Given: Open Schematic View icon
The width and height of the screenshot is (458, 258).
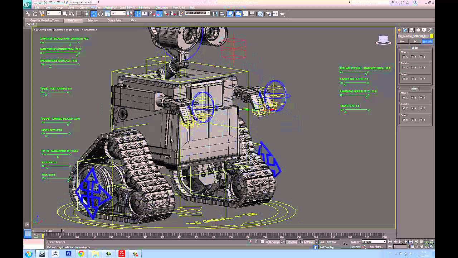Looking at the screenshot, I should (x=252, y=14).
